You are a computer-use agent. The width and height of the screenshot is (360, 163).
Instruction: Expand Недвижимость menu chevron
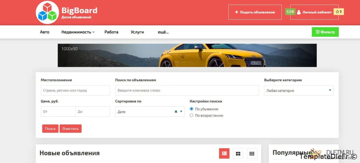pyautogui.click(x=93, y=32)
